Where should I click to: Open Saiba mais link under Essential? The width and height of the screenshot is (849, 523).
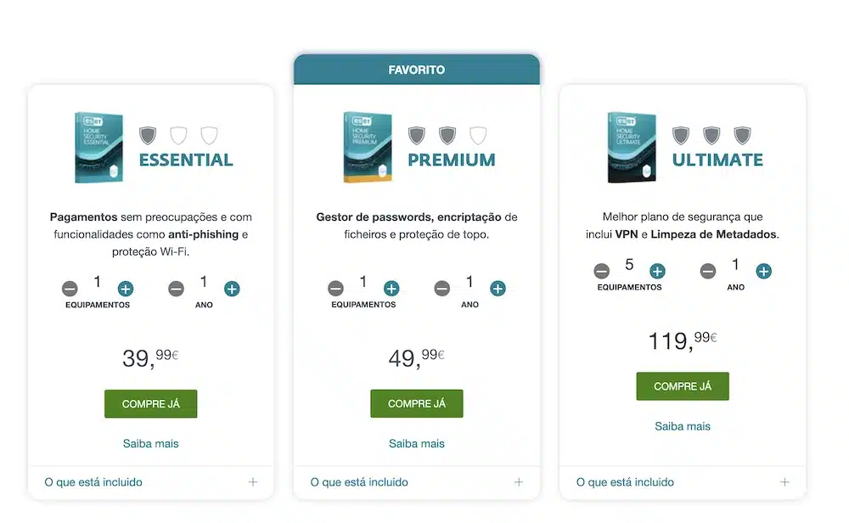pyautogui.click(x=150, y=443)
